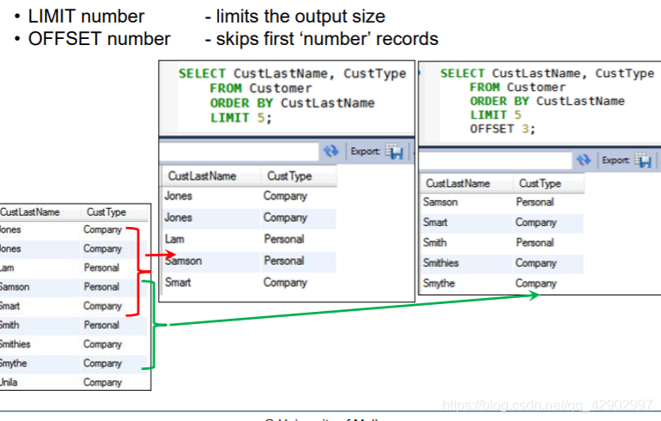The width and height of the screenshot is (661, 421).
Task: Select 'Company' in Smithies row of OFFSET 3 result
Action: pyautogui.click(x=536, y=263)
